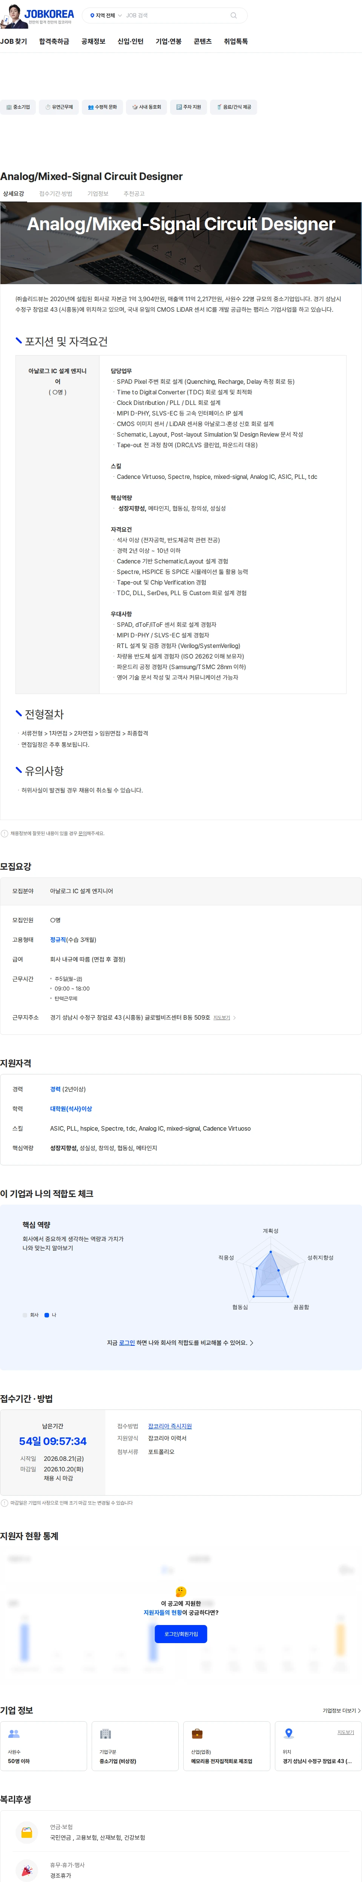Open 지도보기 link in the 위치 card
Viewport: 362px width, 1882px height.
click(345, 1732)
